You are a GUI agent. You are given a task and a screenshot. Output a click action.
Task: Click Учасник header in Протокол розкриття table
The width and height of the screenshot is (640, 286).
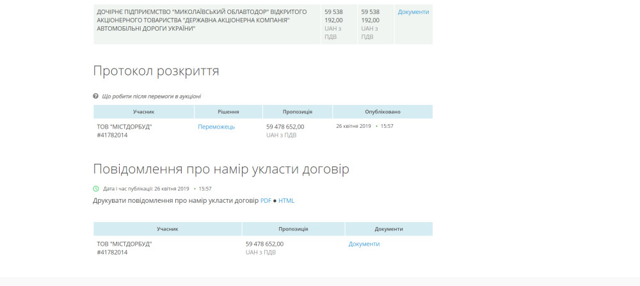143,111
